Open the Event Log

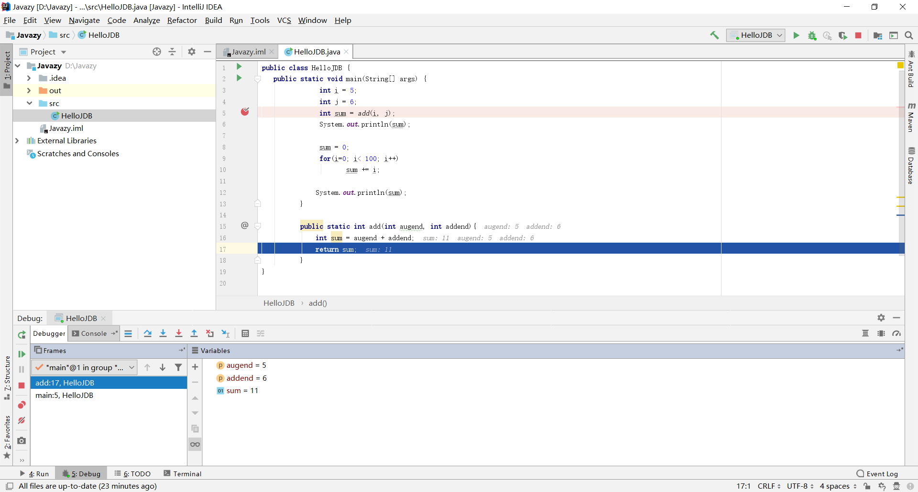coord(877,474)
